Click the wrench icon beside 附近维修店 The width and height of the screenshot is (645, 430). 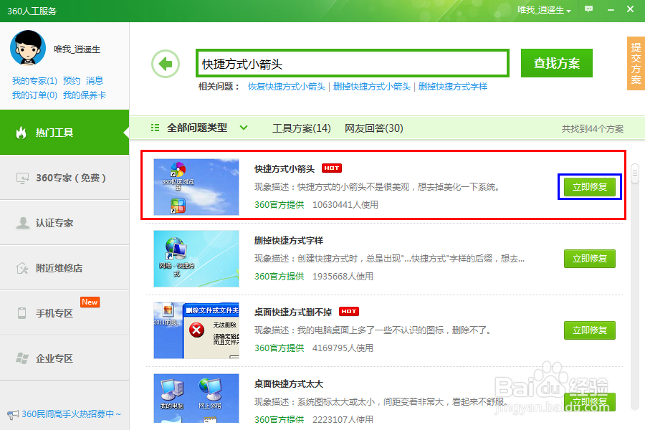tap(22, 268)
